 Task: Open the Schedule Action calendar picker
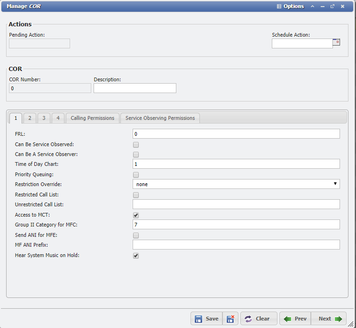[336, 42]
